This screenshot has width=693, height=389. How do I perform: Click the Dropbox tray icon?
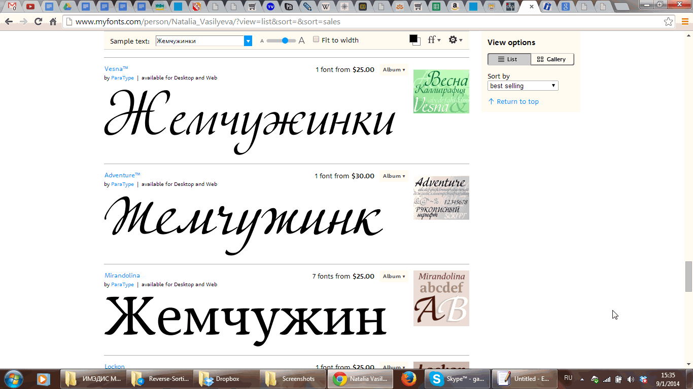643,379
